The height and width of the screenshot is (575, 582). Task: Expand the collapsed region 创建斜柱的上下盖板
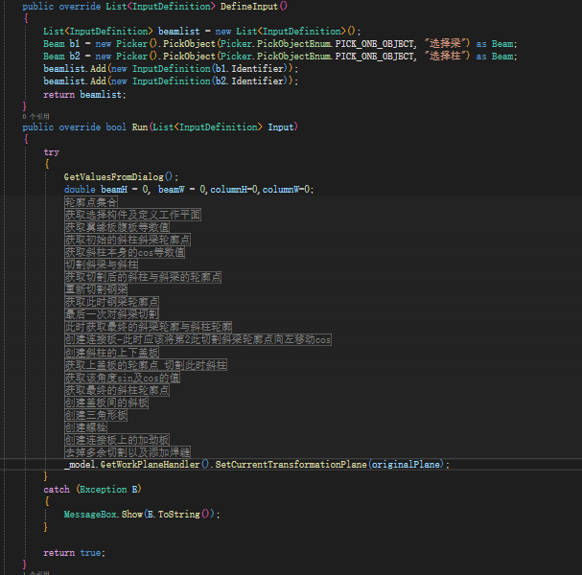(112, 353)
